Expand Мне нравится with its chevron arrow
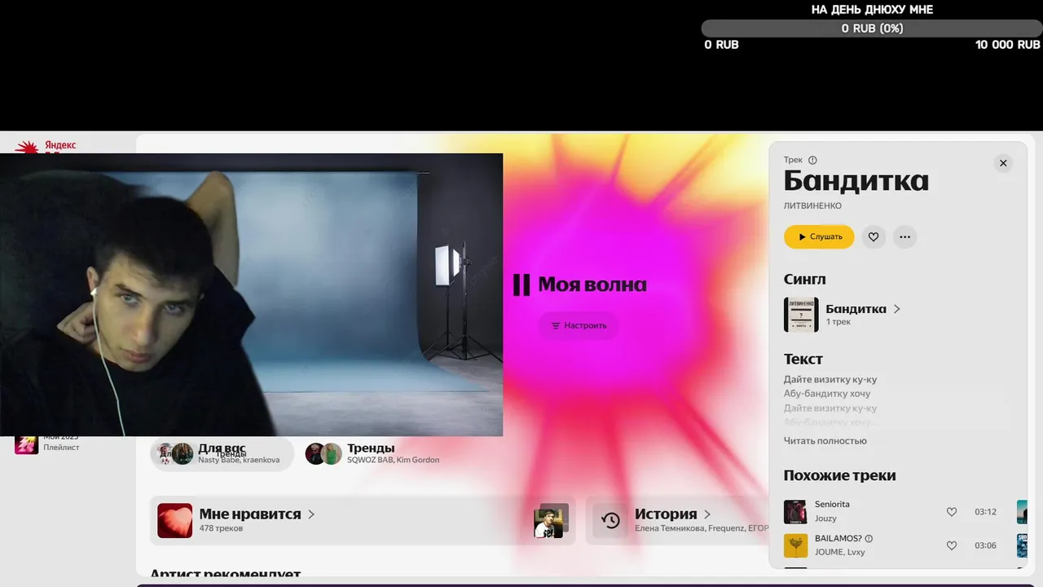The width and height of the screenshot is (1043, 587). pos(311,514)
